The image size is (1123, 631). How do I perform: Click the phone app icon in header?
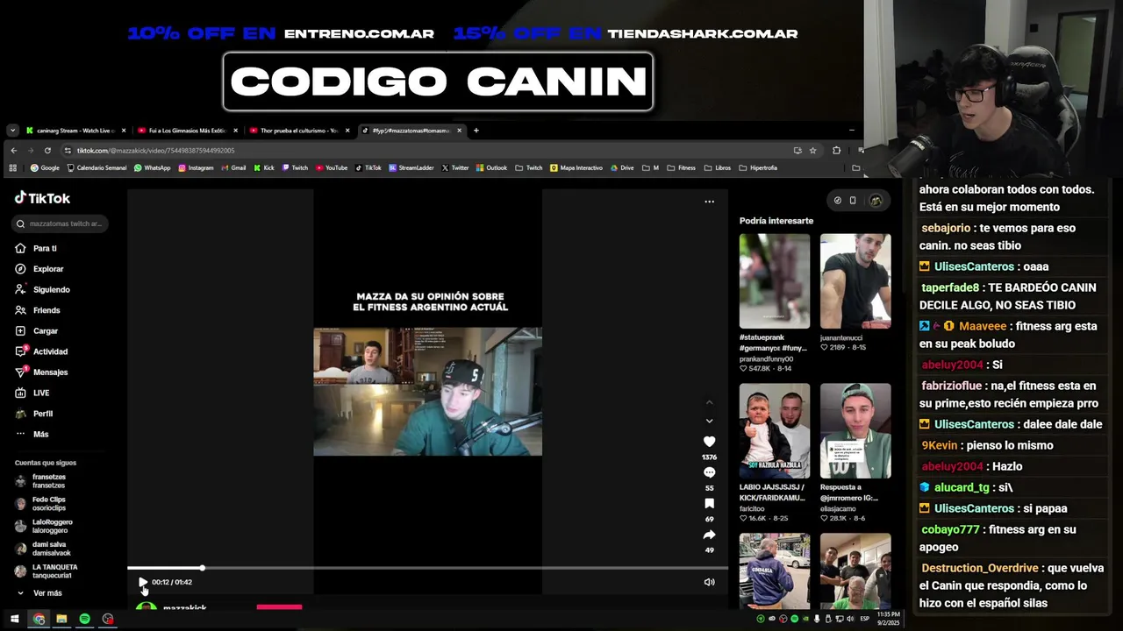[x=853, y=201]
